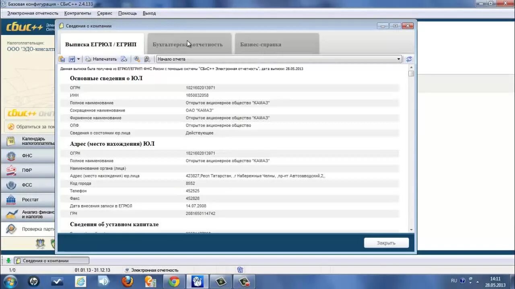Click the Электронная отчетность status bar entry
515x289 pixels.
pyautogui.click(x=151, y=270)
